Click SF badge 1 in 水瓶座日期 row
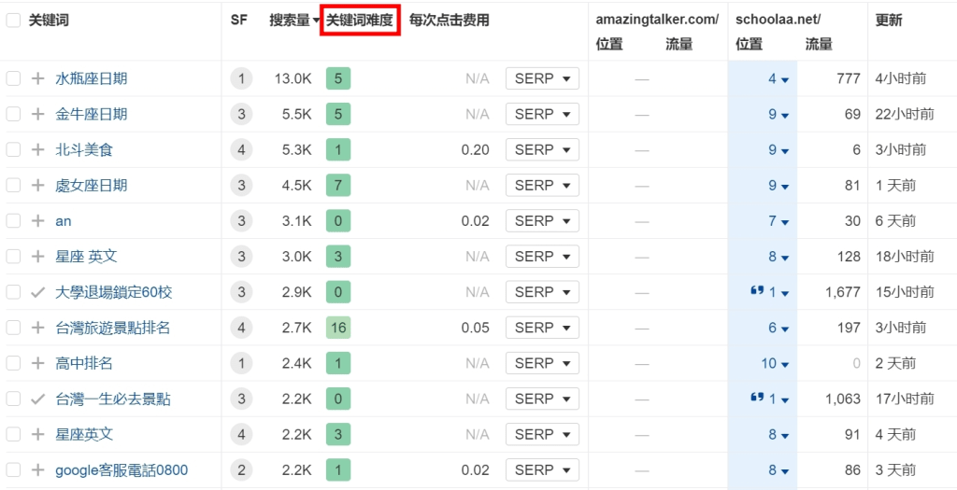The image size is (957, 490). pos(241,78)
